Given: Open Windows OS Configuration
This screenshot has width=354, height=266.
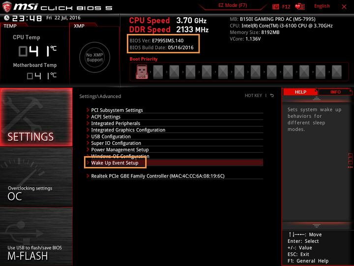Looking at the screenshot, I should (175, 156).
